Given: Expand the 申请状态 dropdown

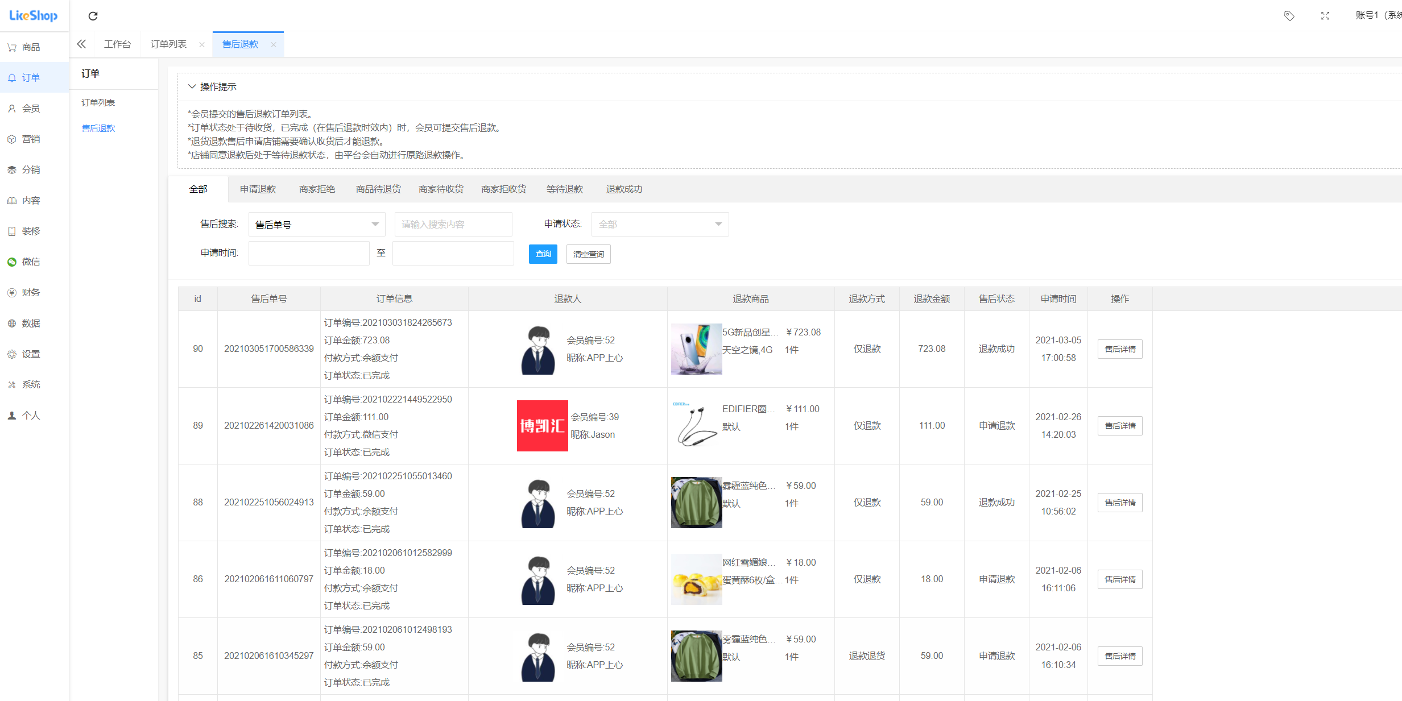Looking at the screenshot, I should (x=660, y=225).
